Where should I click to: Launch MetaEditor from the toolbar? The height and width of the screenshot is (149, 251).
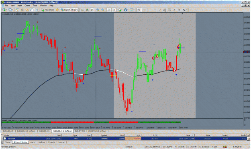click(57, 10)
